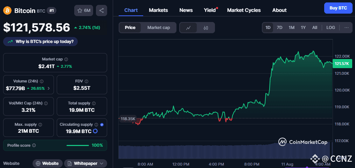The width and height of the screenshot is (355, 168).
Task: Click the 118.35K opening price label
Action: [128, 118]
